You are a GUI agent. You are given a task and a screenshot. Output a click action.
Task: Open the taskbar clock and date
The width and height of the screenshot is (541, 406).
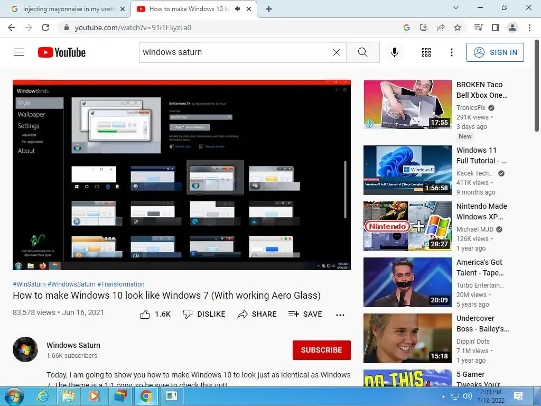(x=491, y=396)
